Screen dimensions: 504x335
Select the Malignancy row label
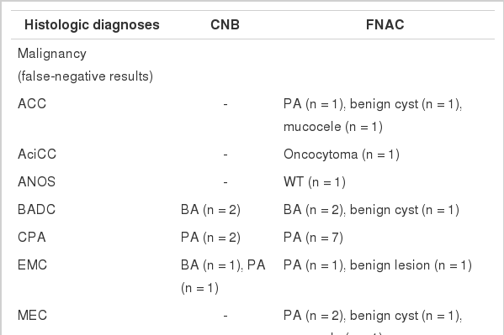52,54
